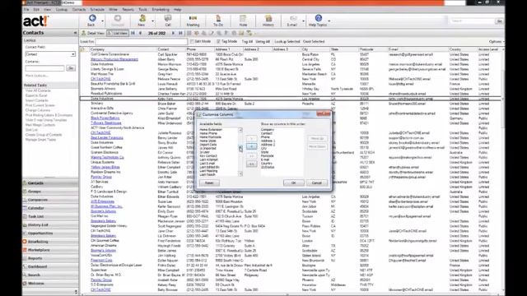Go to first record navigation arrow

[x=133, y=33]
